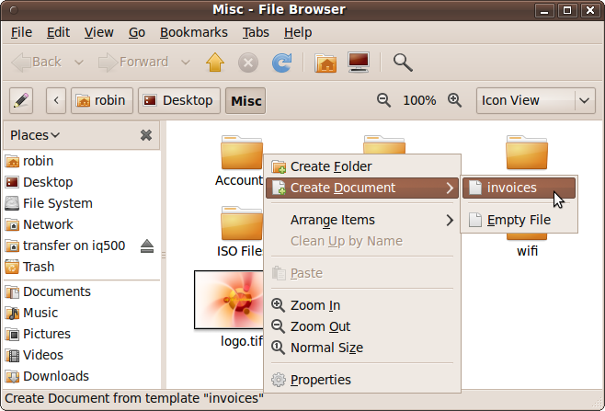Click the Misc path button
Screen dimensions: 605x411
click(245, 101)
